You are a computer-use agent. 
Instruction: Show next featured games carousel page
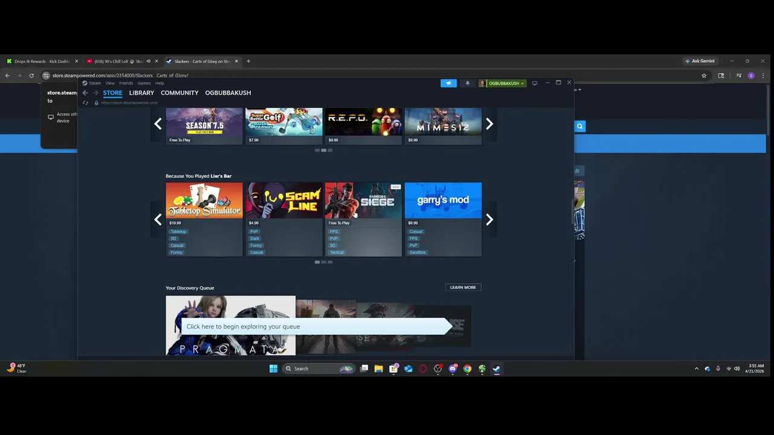489,124
